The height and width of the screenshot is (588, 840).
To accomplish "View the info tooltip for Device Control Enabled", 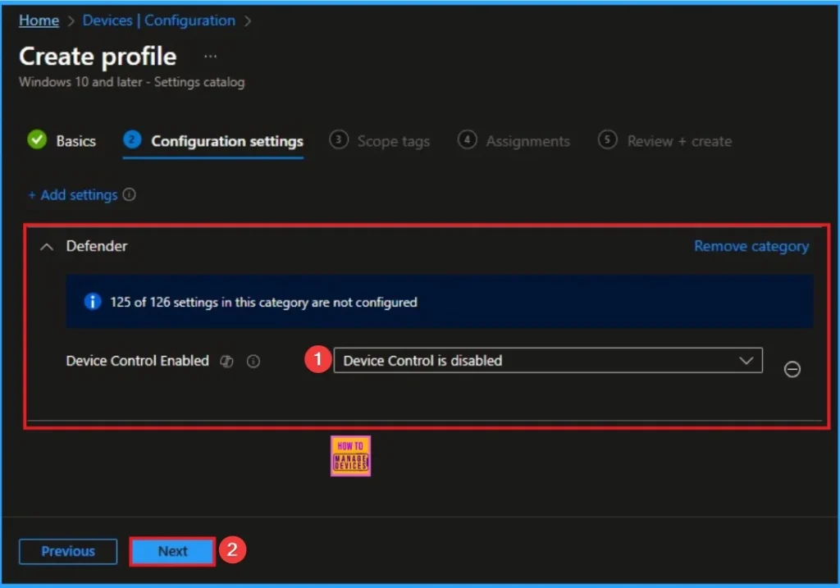I will tap(253, 361).
